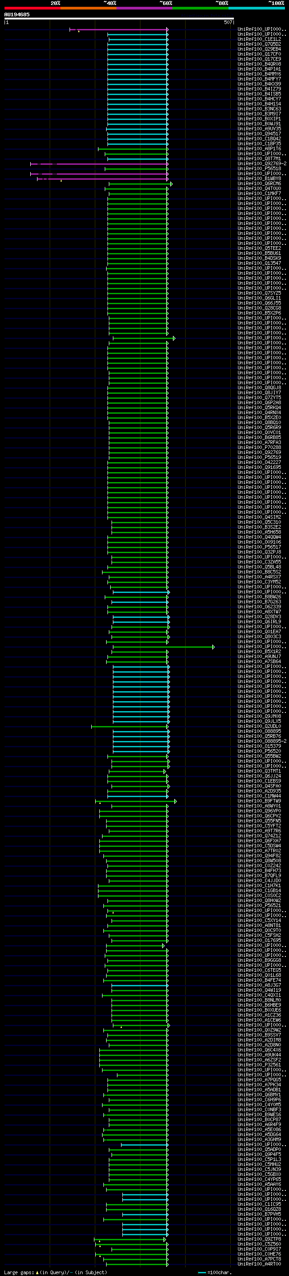Screen dimensions: 289x1276
Task: Click hit UniRef100_B9FTW9
Action: click(259, 801)
